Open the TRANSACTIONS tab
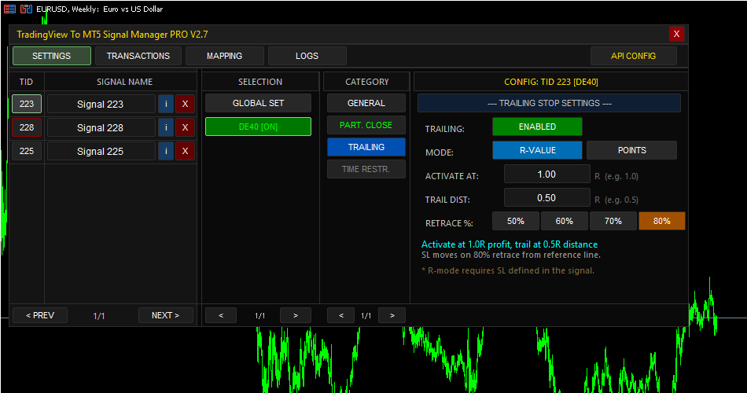The width and height of the screenshot is (747, 393). pyautogui.click(x=138, y=56)
